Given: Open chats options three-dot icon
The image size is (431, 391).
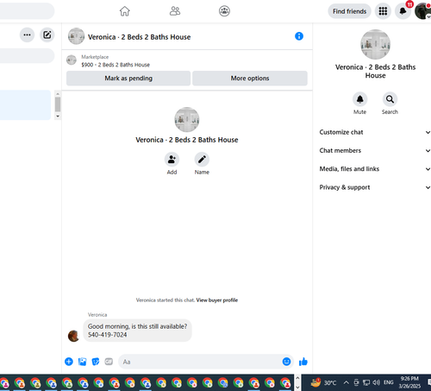Looking at the screenshot, I should click(x=27, y=35).
